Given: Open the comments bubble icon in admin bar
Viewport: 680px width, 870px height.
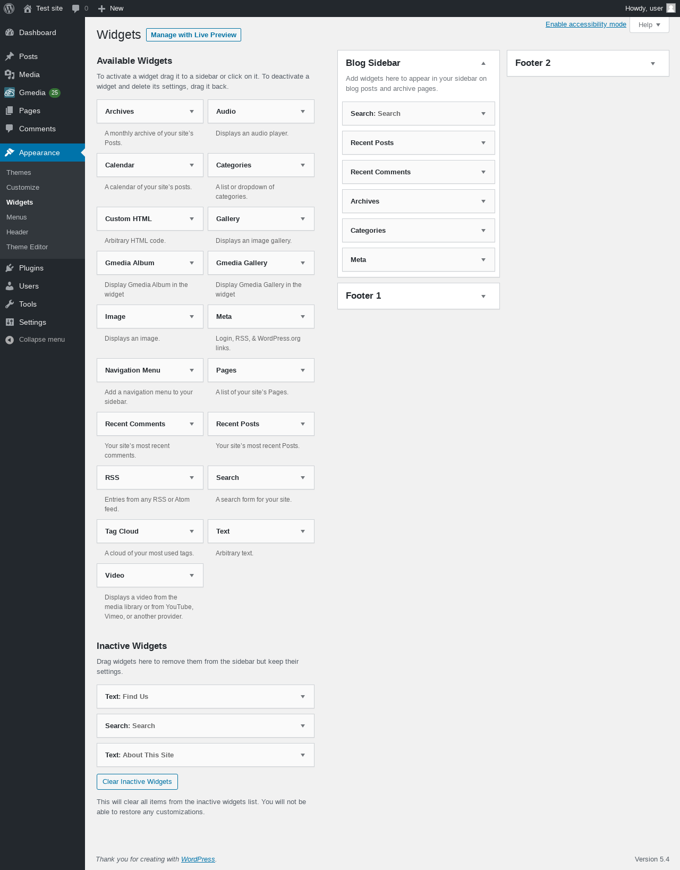Looking at the screenshot, I should pyautogui.click(x=76, y=9).
